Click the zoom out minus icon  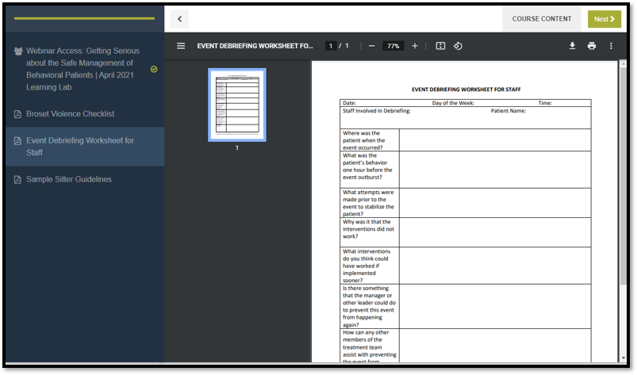pyautogui.click(x=371, y=46)
